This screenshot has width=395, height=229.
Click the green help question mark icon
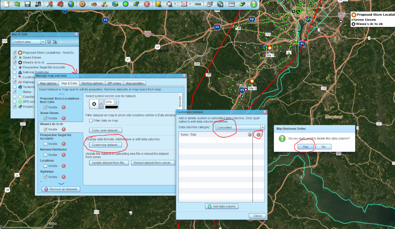(253, 4)
